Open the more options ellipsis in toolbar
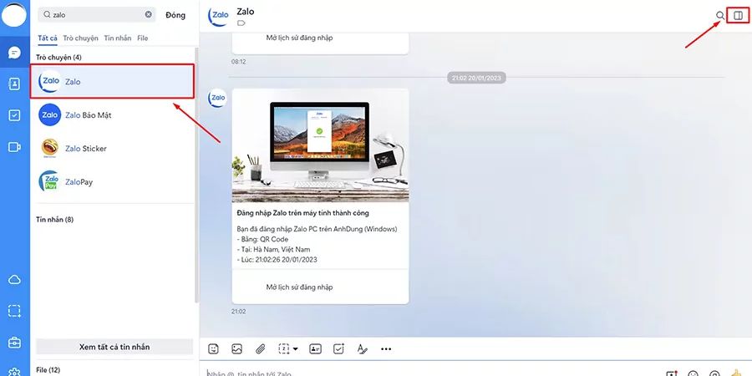The width and height of the screenshot is (752, 376). (386, 349)
